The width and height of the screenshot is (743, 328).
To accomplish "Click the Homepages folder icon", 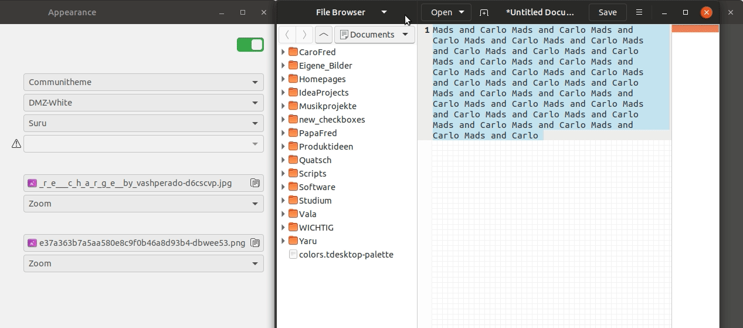I will pos(293,79).
